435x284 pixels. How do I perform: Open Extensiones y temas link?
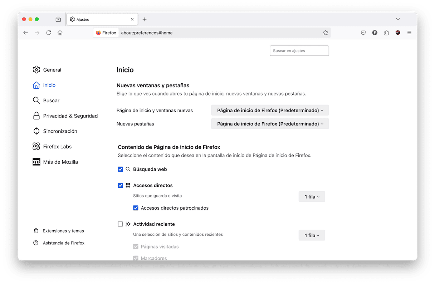pyautogui.click(x=59, y=231)
